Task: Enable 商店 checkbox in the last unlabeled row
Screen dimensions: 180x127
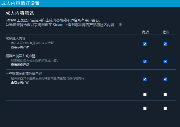Action: 145,108
